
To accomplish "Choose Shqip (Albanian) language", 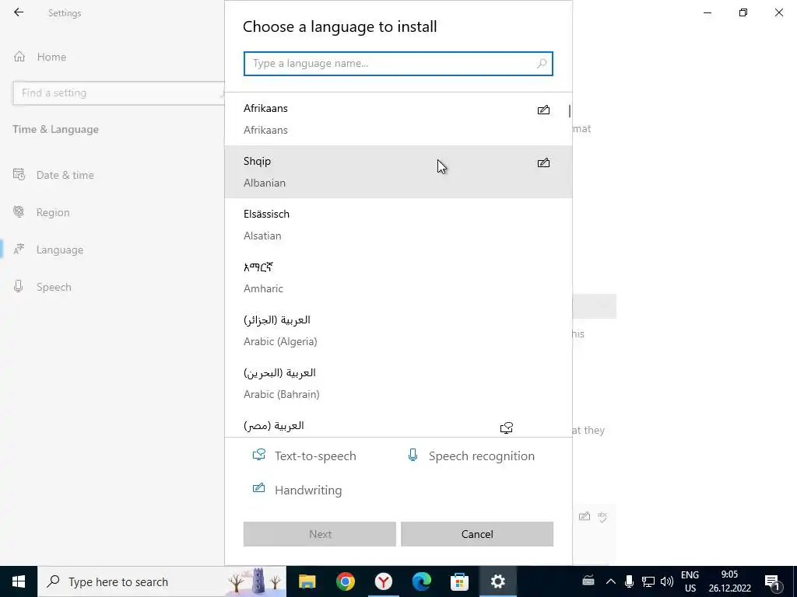I will [398, 172].
